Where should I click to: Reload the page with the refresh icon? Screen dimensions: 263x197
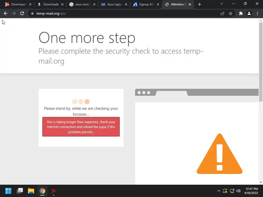click(x=22, y=13)
